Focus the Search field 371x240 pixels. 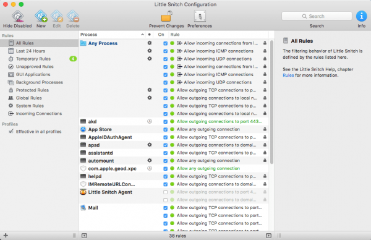point(317,16)
